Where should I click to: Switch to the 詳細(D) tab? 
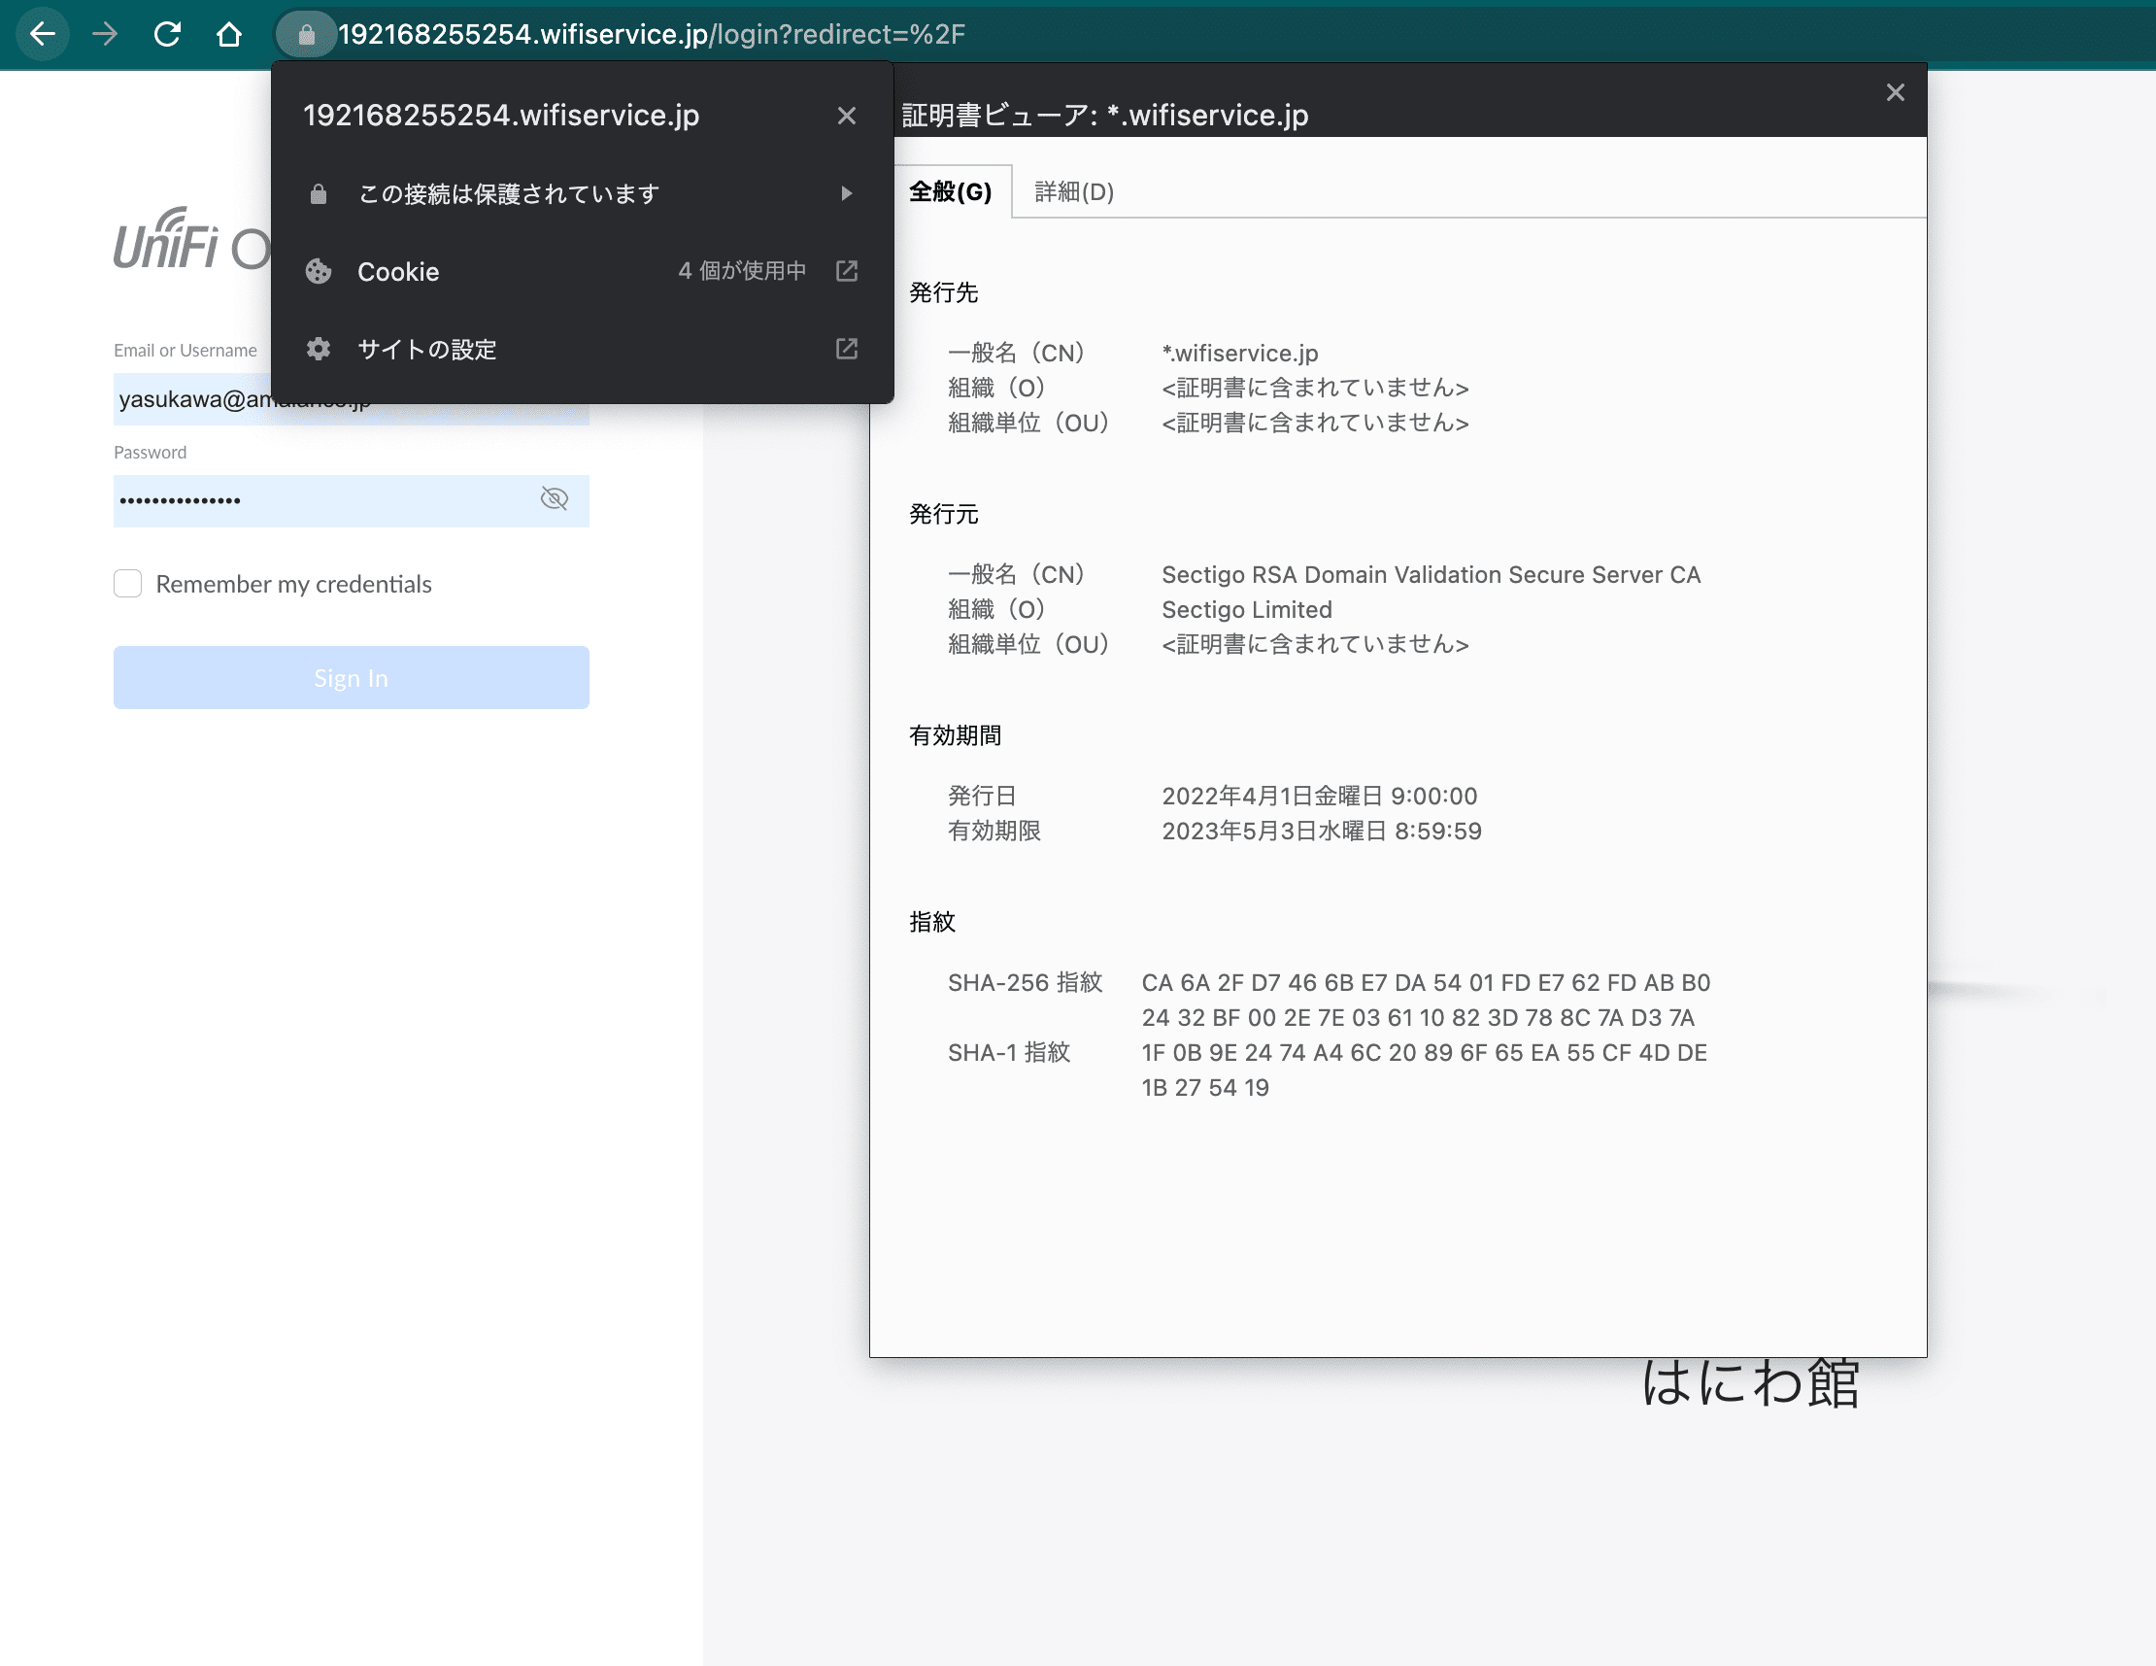(1074, 191)
